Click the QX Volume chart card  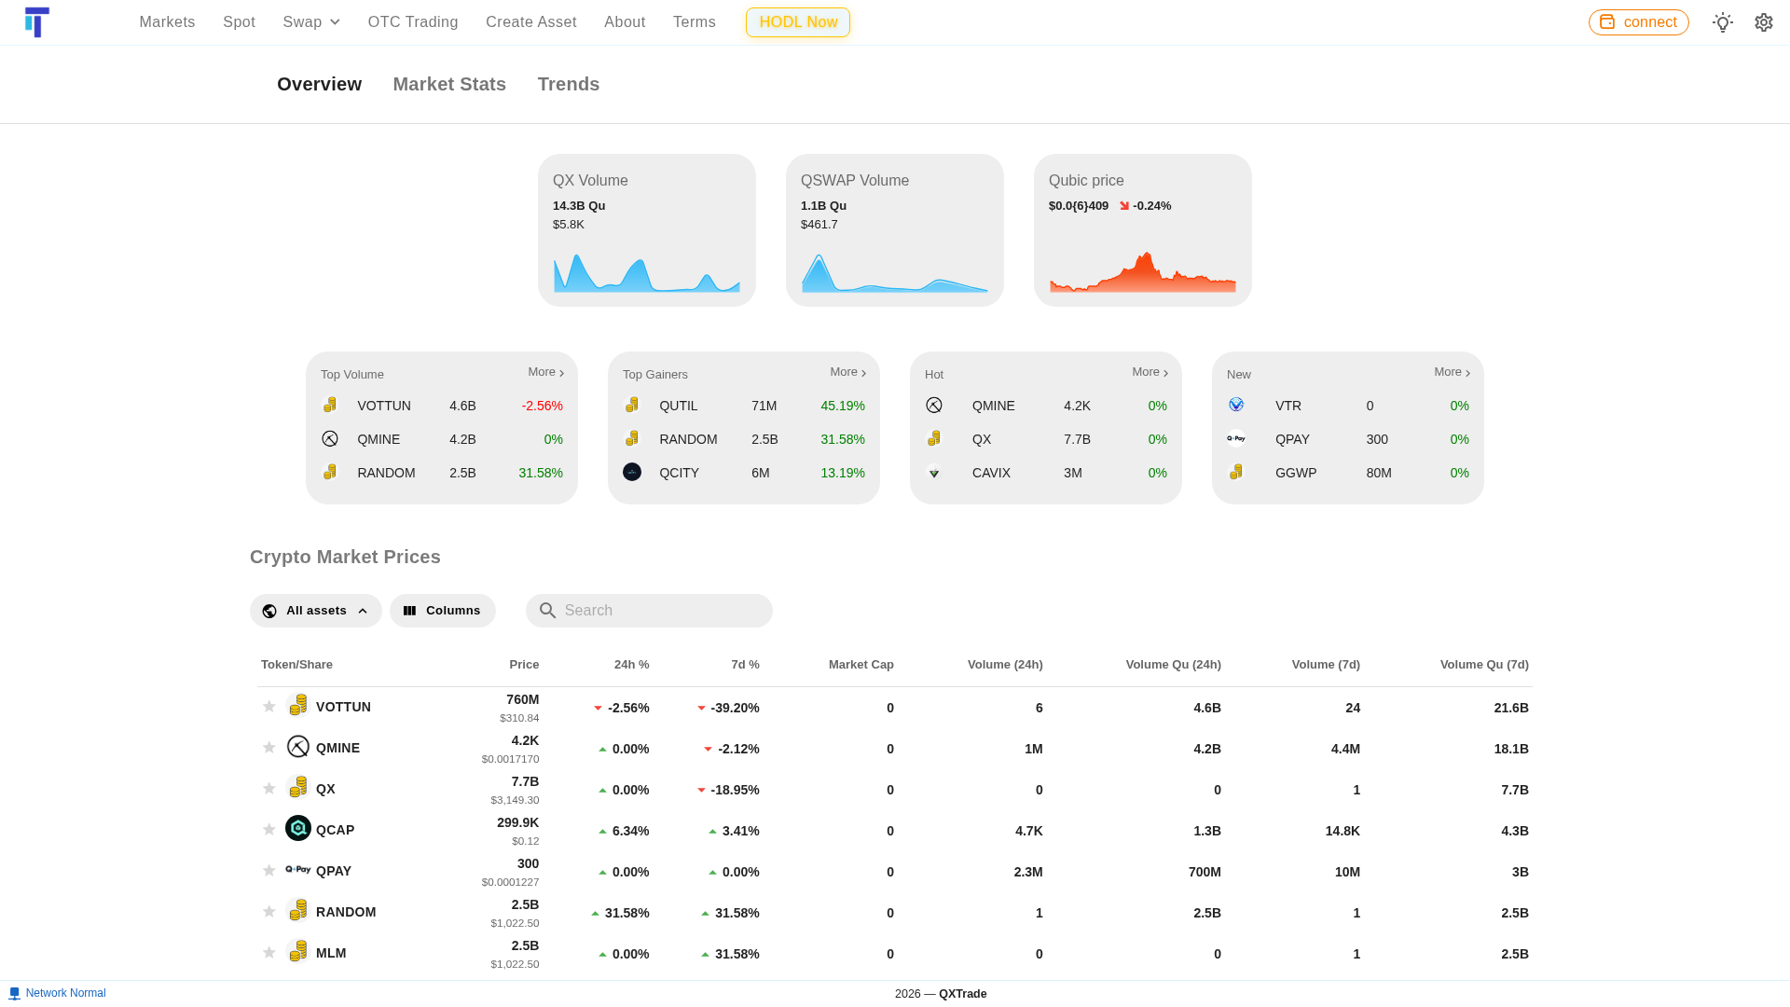pyautogui.click(x=647, y=230)
